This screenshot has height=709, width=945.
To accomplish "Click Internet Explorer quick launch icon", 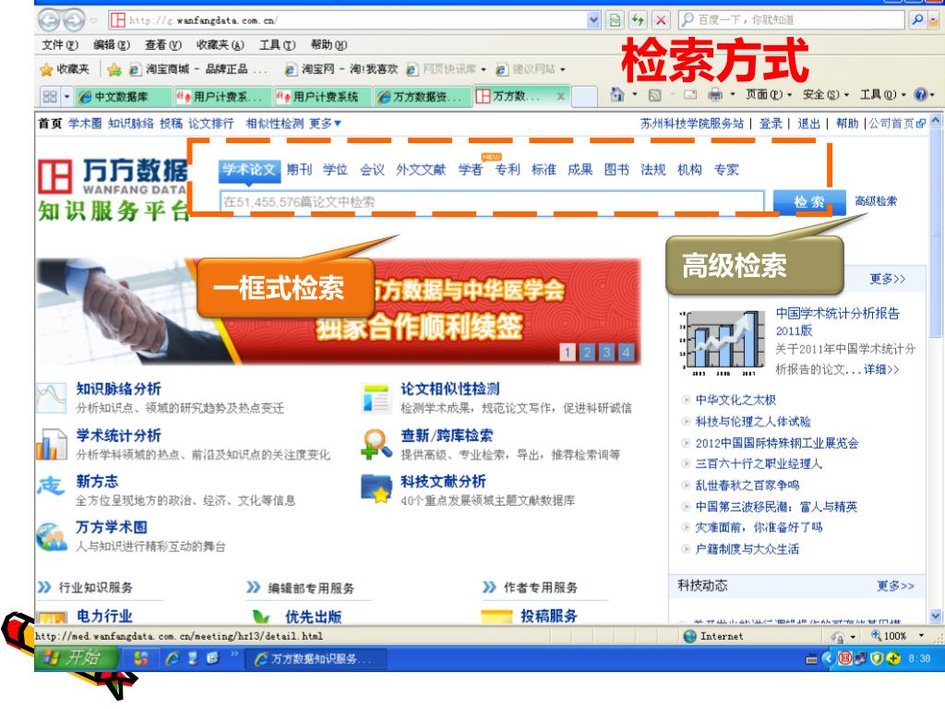I will click(x=172, y=658).
